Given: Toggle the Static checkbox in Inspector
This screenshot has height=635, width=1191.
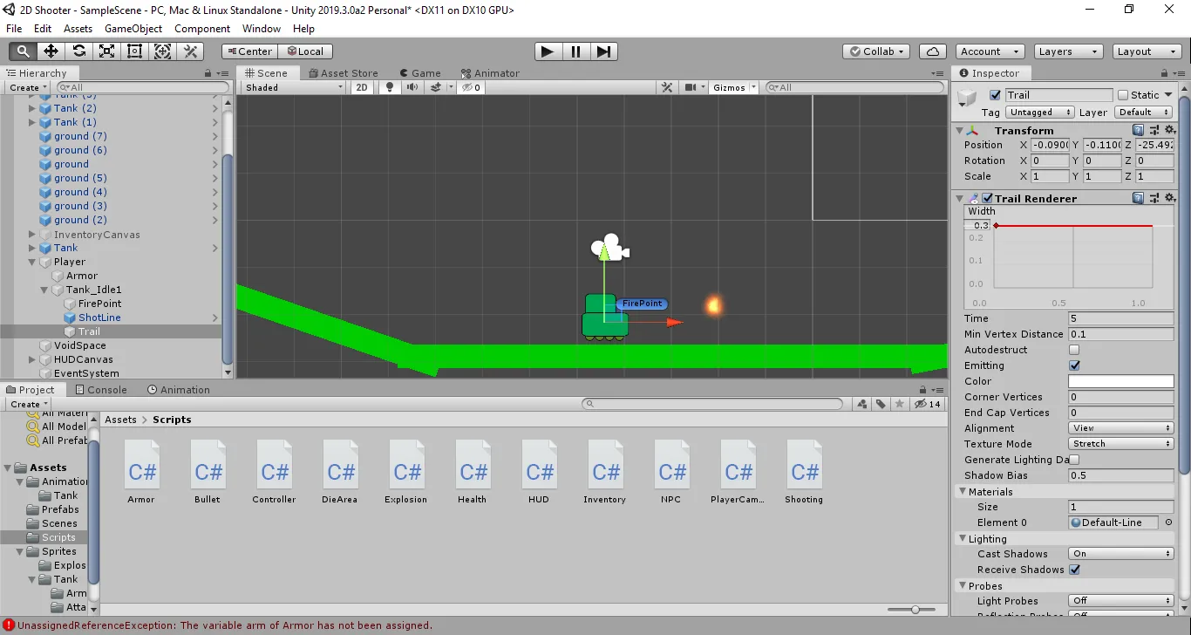Looking at the screenshot, I should (1123, 95).
